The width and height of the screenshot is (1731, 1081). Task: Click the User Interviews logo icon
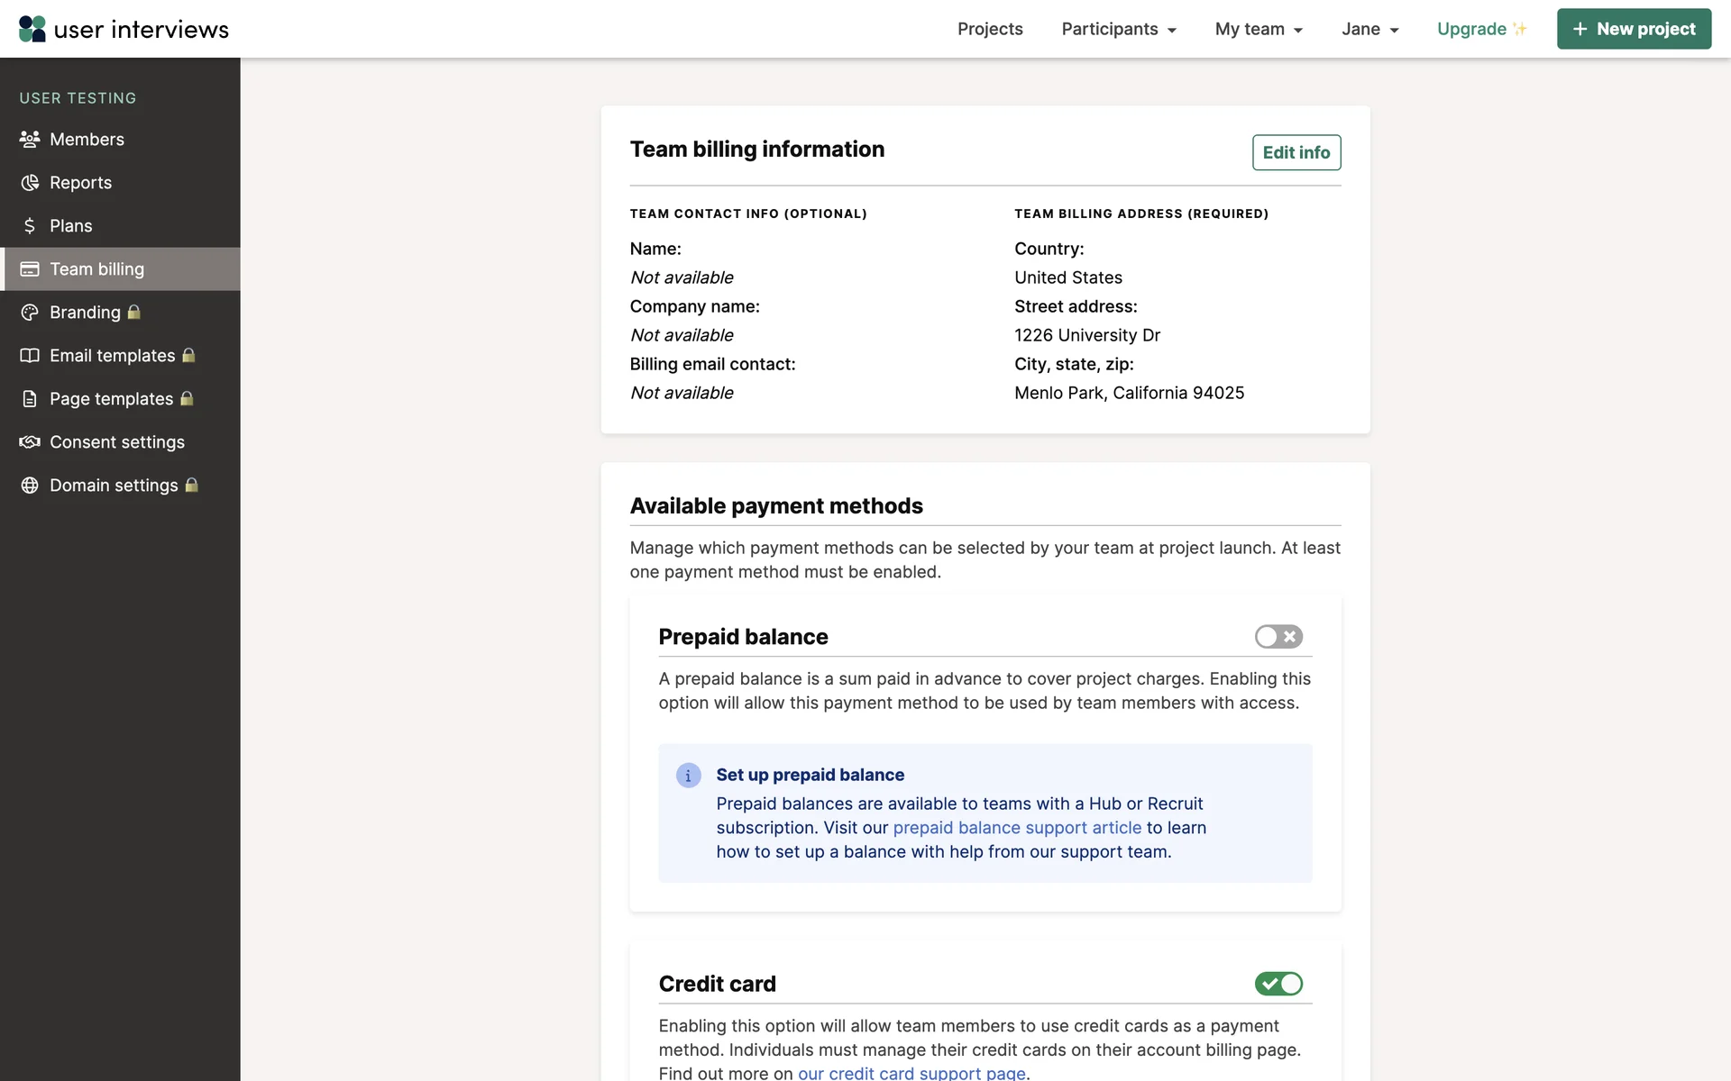[x=32, y=29]
